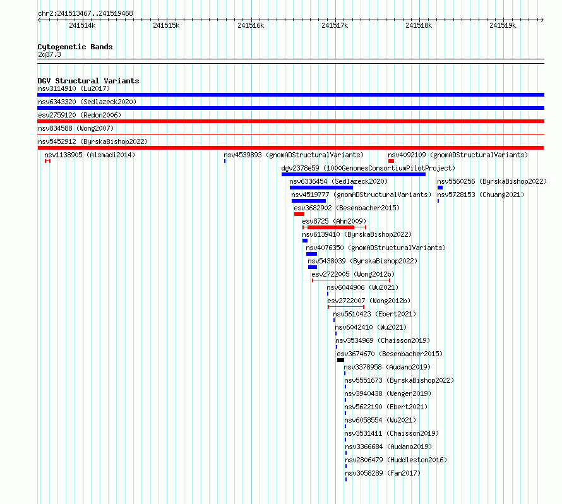The image size is (562, 504).
Task: Click the Cytogenetic Bands track title
Action: click(75, 47)
